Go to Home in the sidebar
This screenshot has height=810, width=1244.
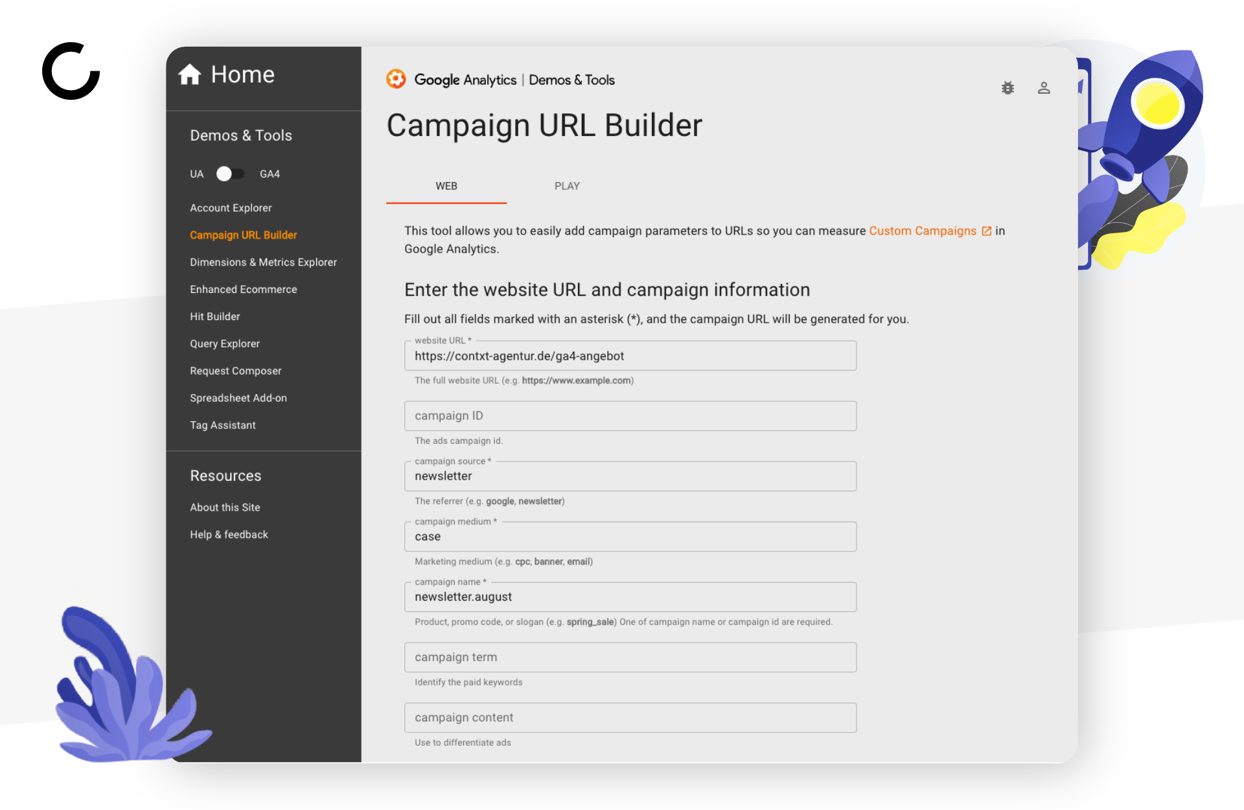(x=242, y=75)
